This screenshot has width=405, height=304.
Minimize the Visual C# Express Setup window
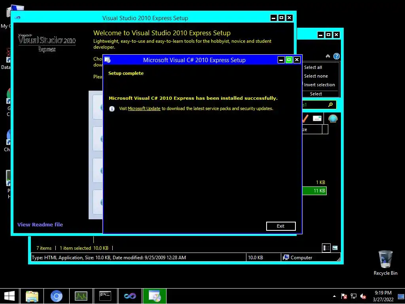[x=281, y=60]
